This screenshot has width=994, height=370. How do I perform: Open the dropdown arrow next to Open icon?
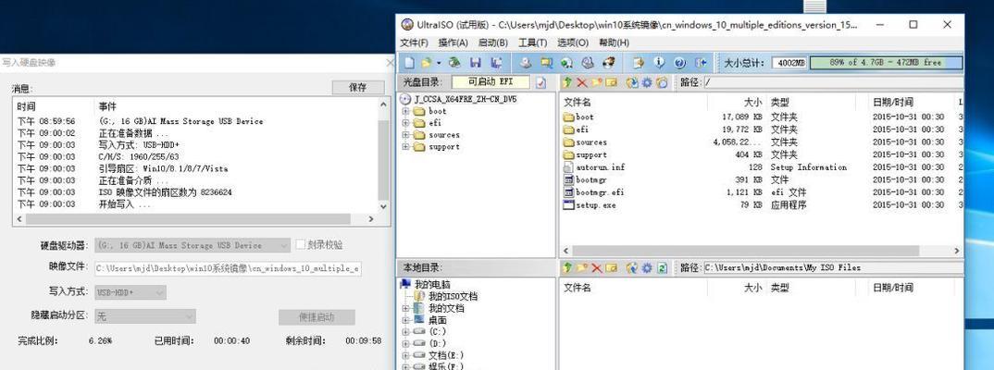[x=438, y=63]
